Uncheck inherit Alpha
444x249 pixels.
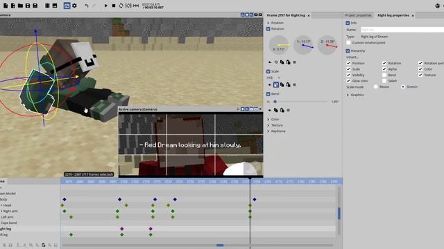point(384,69)
